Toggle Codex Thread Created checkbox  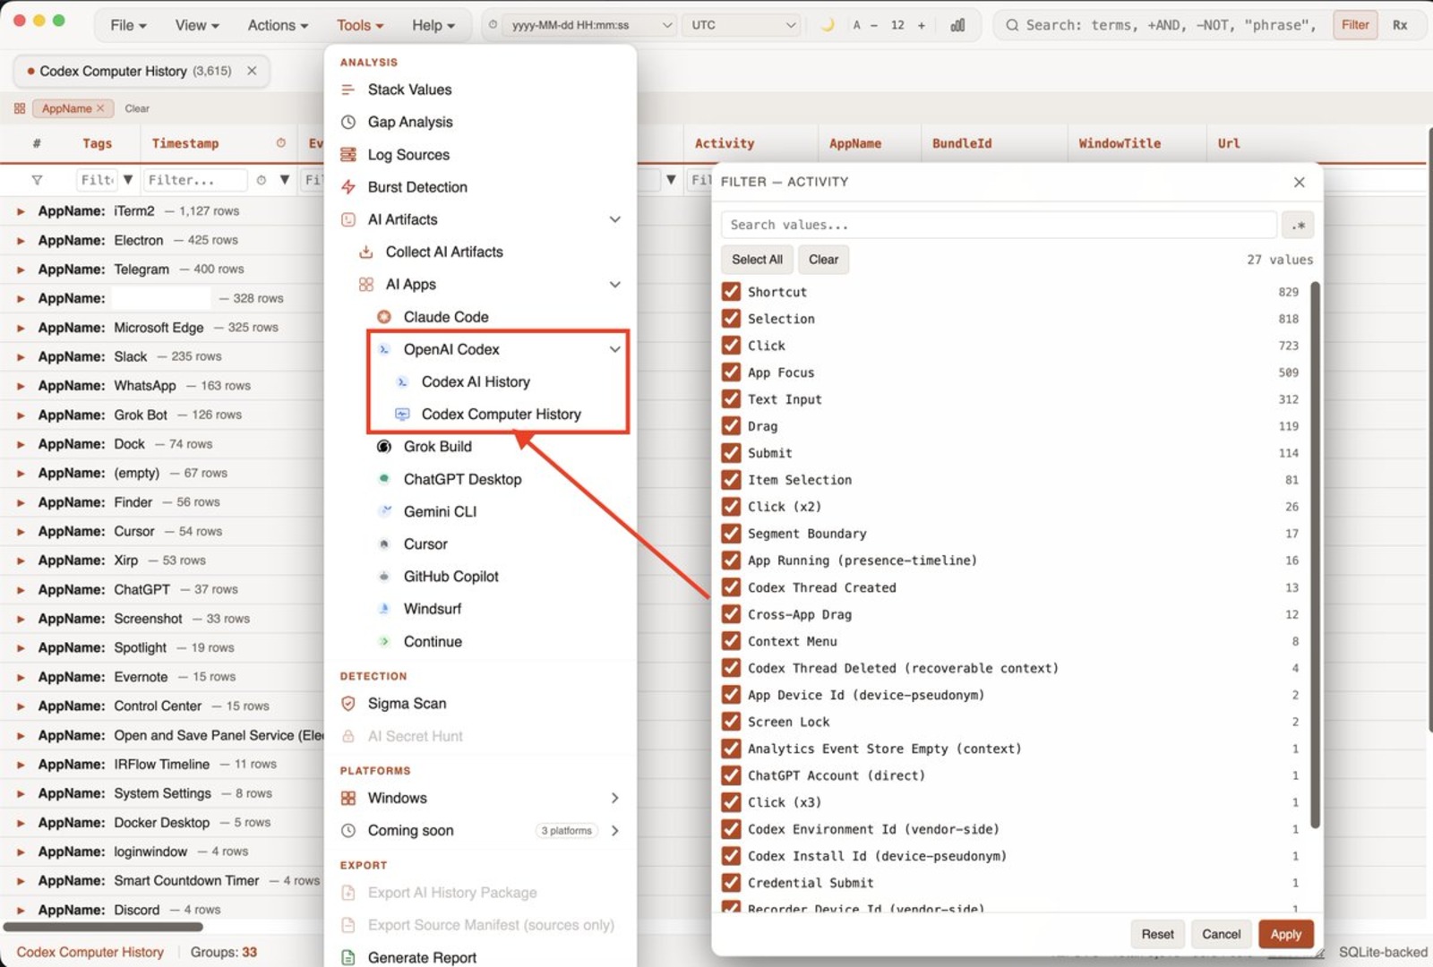point(731,587)
